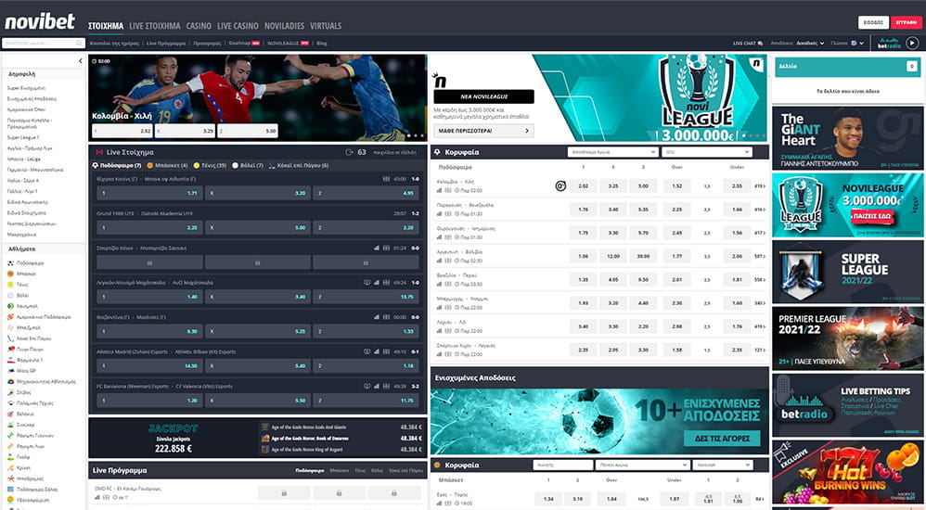This screenshot has width=926, height=510.
Task: Open scoreboard icon for Βίχγκα Κουίνς match
Action: [386, 179]
